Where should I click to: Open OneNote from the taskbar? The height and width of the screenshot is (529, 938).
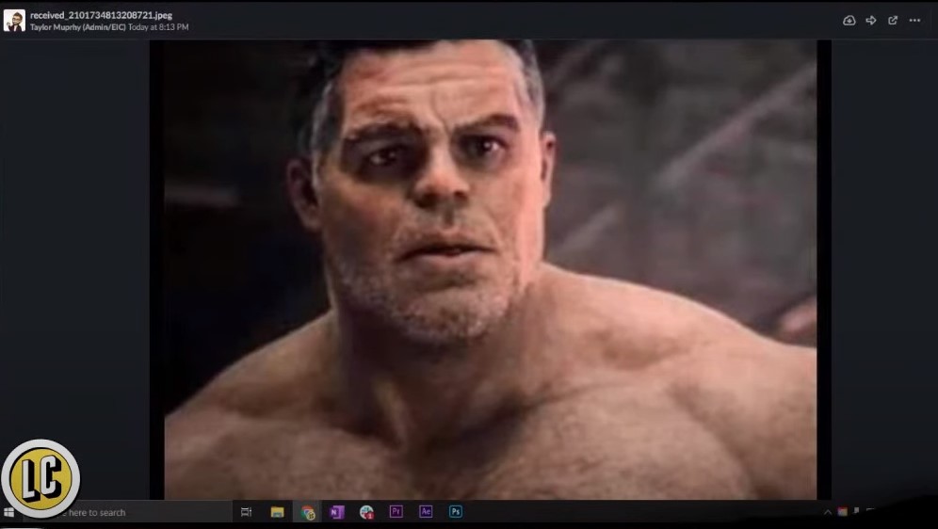click(x=336, y=512)
